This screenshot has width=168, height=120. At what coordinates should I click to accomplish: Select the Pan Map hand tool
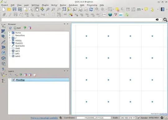click(37, 9)
